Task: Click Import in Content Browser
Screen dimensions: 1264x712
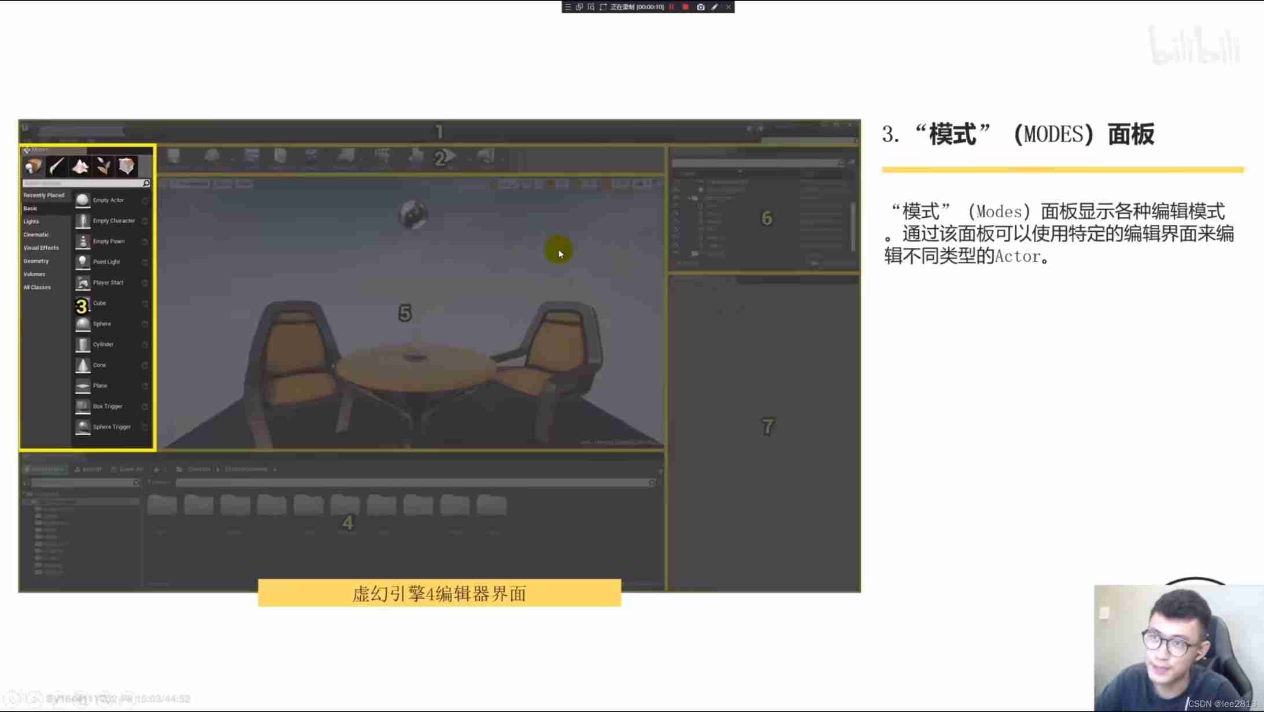Action: point(88,469)
